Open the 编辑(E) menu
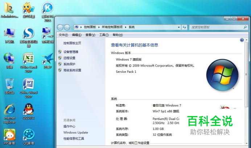251x148 pixels. 77,35
